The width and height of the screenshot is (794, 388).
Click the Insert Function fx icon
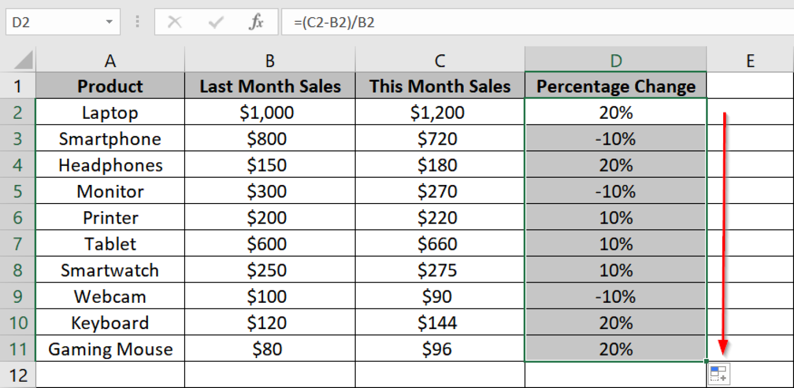click(x=254, y=22)
